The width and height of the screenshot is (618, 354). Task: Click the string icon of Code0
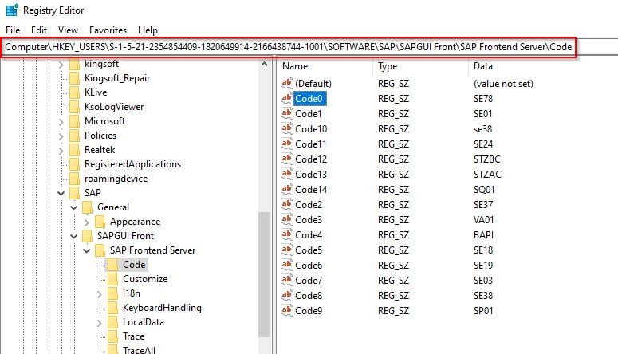click(287, 98)
